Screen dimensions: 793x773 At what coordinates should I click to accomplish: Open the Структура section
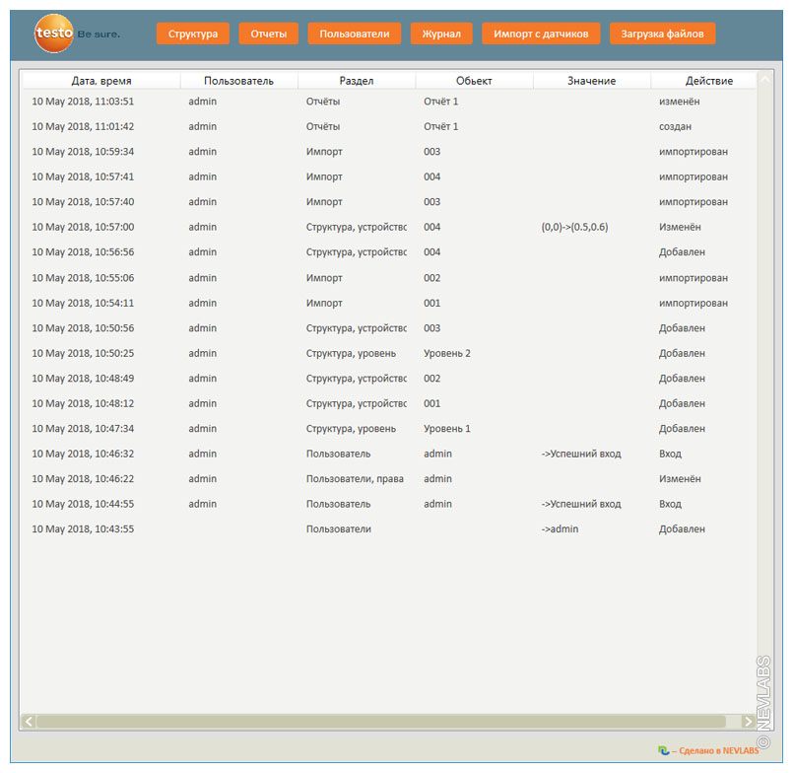[192, 34]
